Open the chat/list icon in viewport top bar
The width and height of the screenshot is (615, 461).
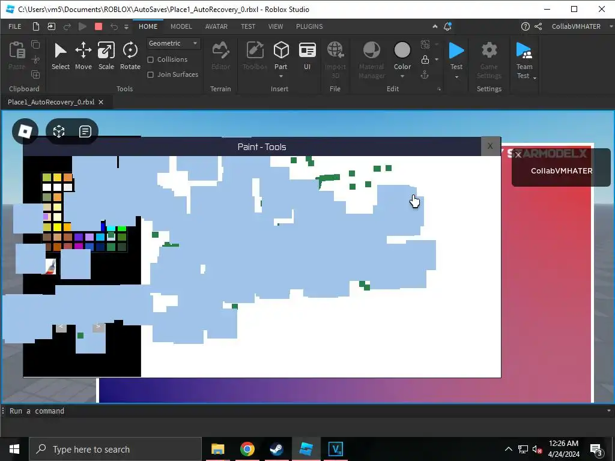85,131
